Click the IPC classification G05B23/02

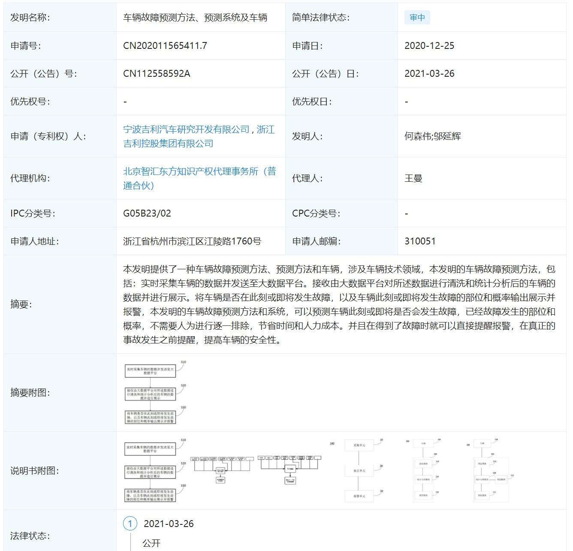[x=147, y=213]
